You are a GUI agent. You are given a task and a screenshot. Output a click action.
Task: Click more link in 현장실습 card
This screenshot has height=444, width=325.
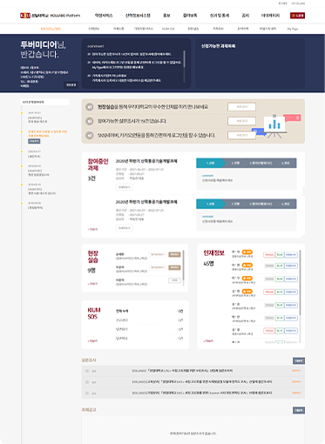(92, 284)
